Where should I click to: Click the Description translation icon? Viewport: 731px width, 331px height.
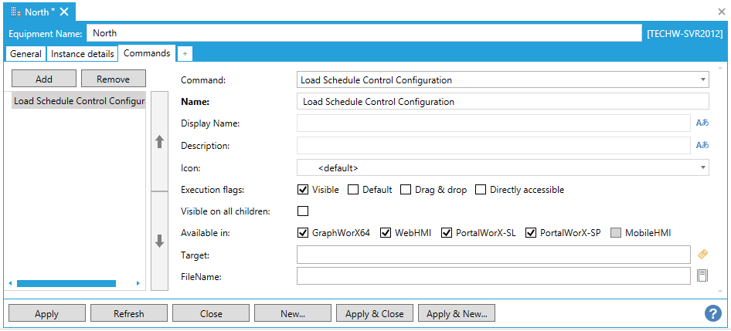(x=702, y=145)
